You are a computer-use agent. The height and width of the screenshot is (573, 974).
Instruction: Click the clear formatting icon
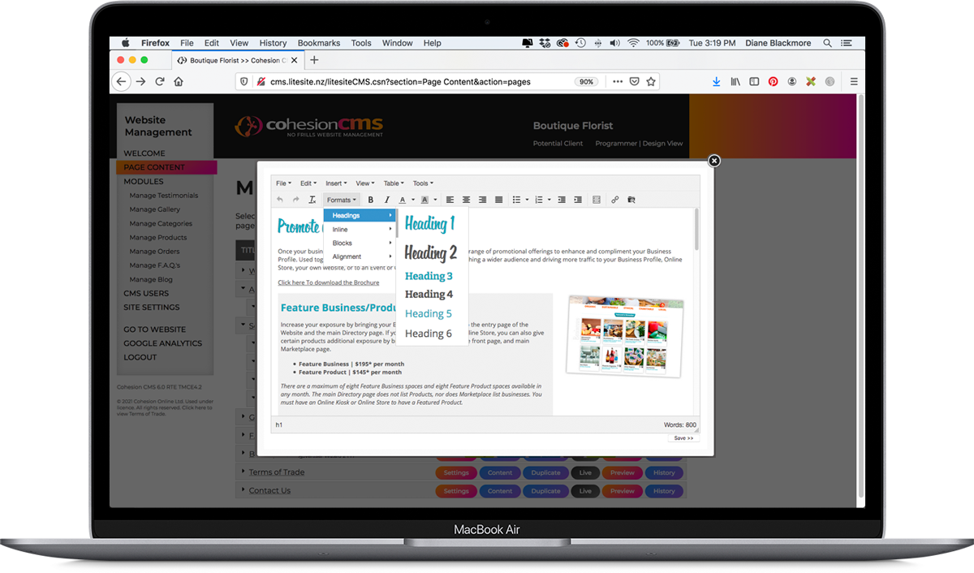pyautogui.click(x=312, y=200)
